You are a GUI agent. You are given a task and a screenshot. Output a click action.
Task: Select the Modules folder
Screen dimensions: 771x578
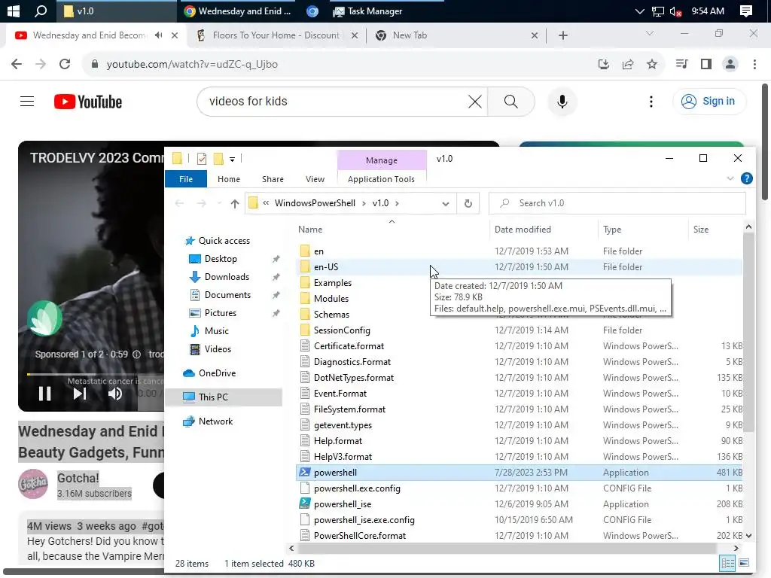click(331, 299)
